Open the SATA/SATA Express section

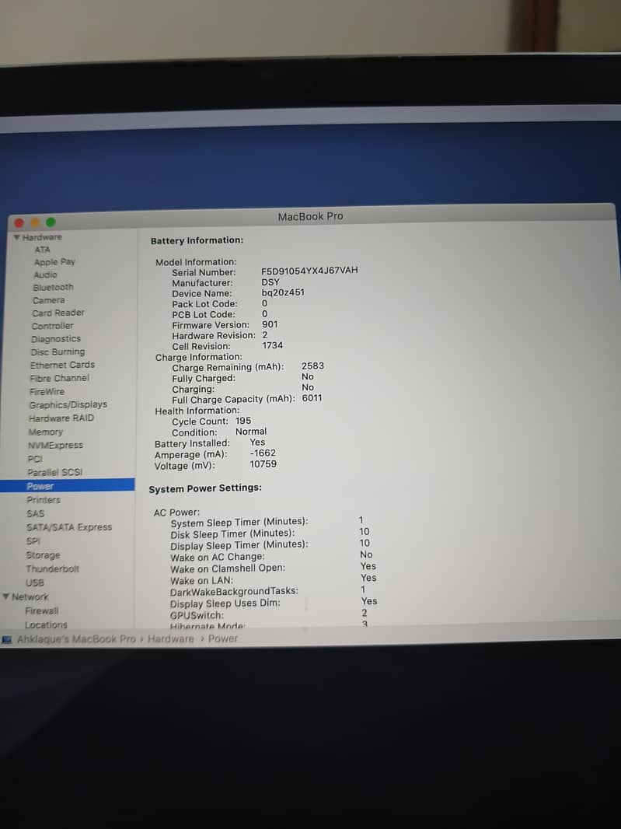coord(69,527)
